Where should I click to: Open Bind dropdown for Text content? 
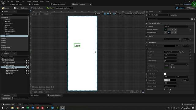pyautogui.click(x=186, y=39)
